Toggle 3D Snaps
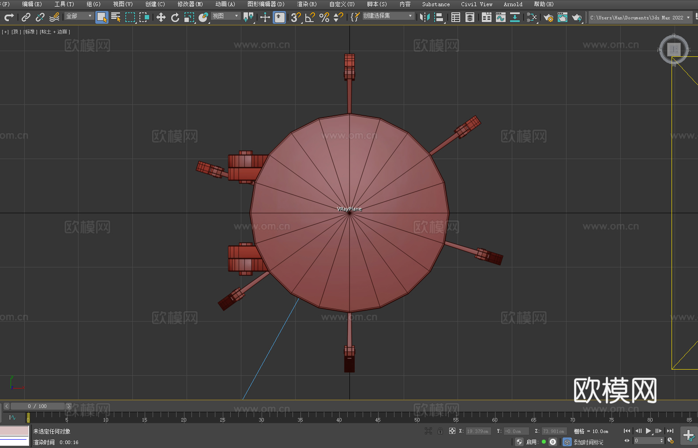Screen dimensions: 698x448 tap(296, 17)
